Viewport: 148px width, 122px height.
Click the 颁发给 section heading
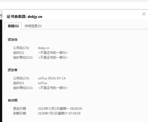pos(12,40)
